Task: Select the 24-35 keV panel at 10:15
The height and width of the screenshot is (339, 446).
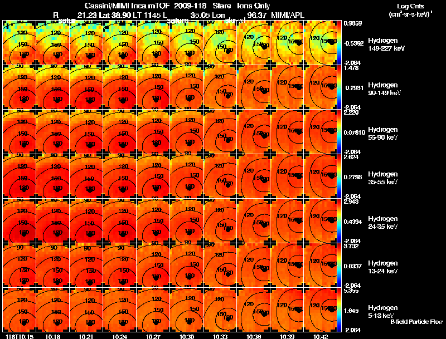Action: pyautogui.click(x=20, y=221)
